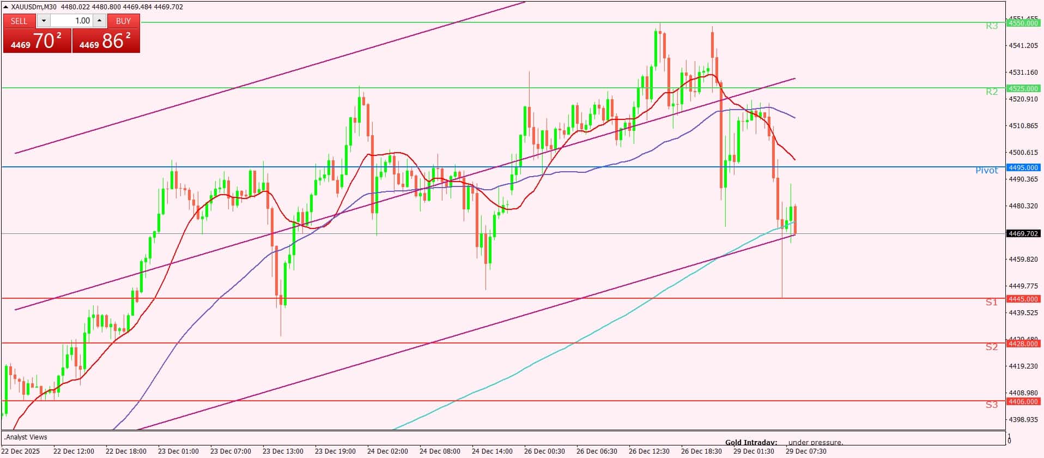
Task: Collapse the one-click trading panel triangle
Action: (6, 7)
